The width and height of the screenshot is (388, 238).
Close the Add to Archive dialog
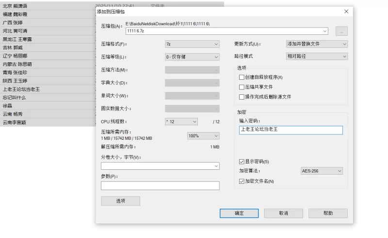coord(346,11)
